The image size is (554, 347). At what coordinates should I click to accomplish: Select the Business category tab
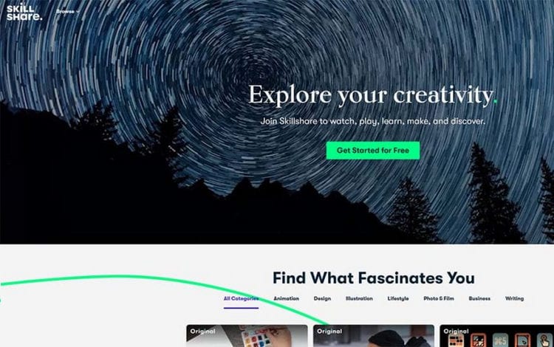(x=479, y=298)
